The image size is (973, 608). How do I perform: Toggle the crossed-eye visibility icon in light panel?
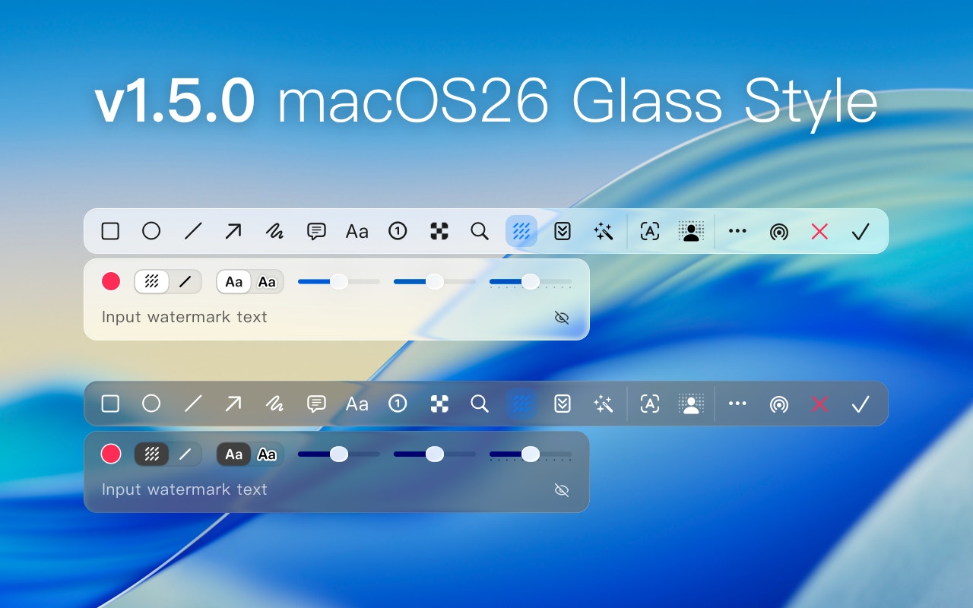(562, 318)
